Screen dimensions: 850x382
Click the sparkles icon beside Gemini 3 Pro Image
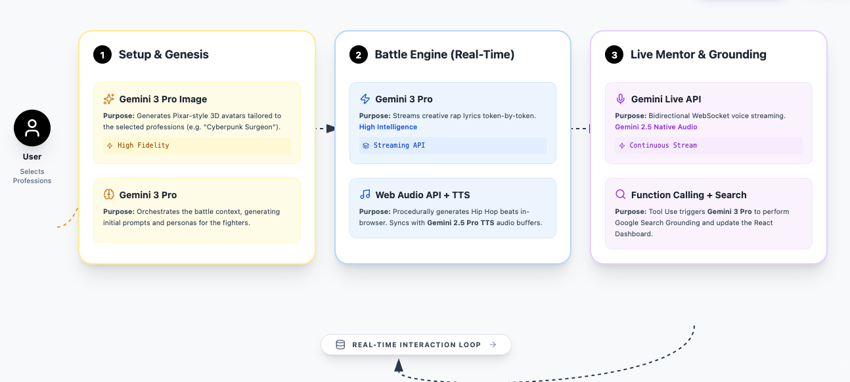coord(109,99)
